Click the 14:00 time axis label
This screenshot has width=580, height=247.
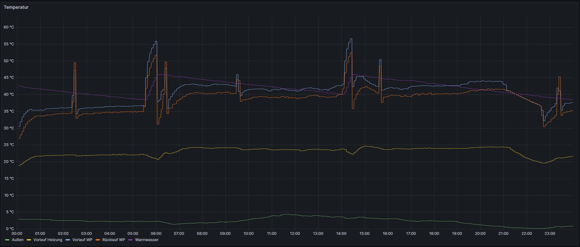click(x=341, y=234)
